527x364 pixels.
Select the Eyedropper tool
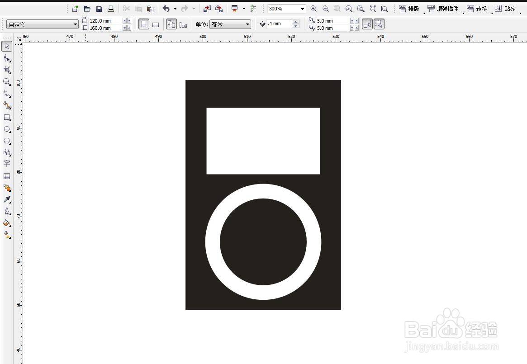7,199
